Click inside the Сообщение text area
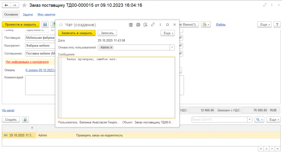The image size is (282, 154). (x=116, y=87)
